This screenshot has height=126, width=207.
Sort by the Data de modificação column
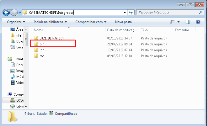[122, 30]
